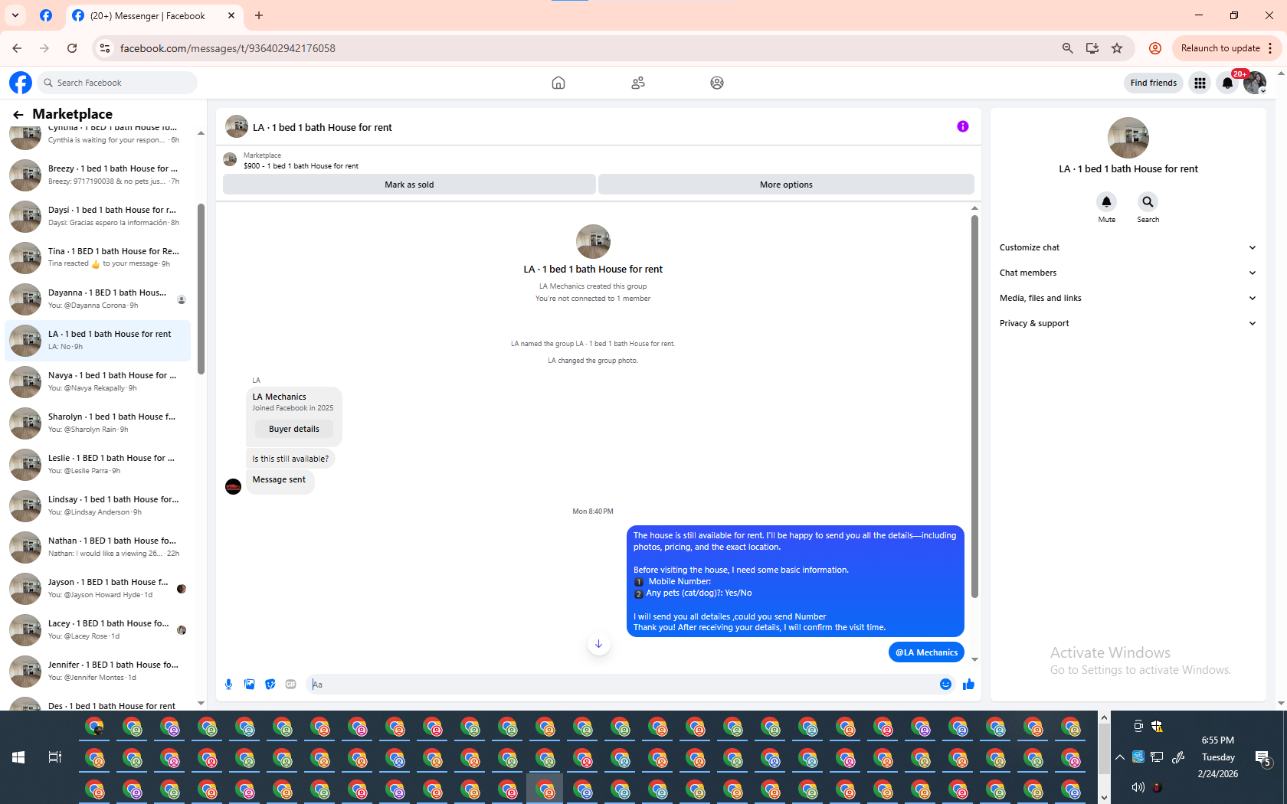The image size is (1287, 804).
Task: Open the Friends icon in top navigation
Action: [638, 83]
